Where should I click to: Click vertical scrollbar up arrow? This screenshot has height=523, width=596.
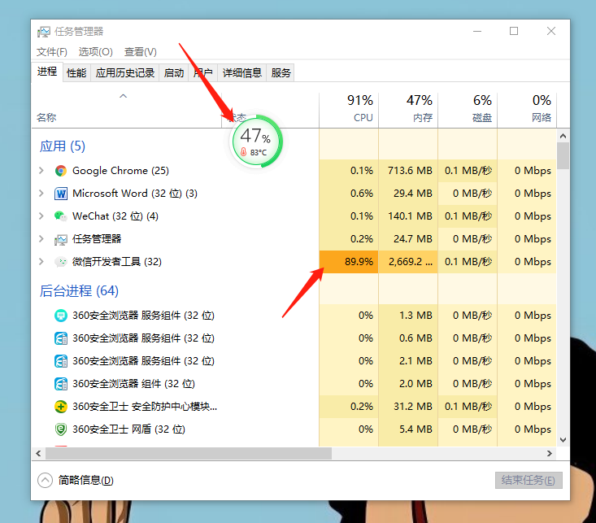click(563, 136)
